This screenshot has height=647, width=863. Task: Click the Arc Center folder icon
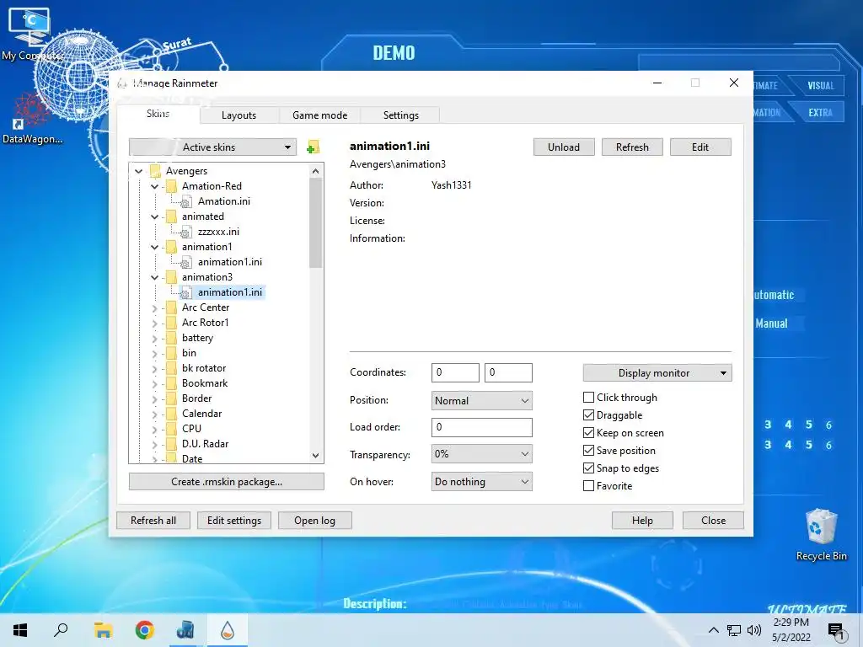coord(171,307)
